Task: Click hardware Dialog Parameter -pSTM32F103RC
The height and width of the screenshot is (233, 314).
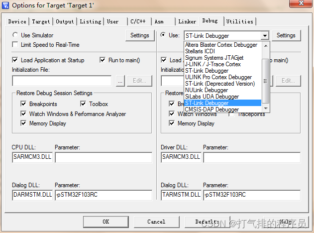Action: pos(252,195)
